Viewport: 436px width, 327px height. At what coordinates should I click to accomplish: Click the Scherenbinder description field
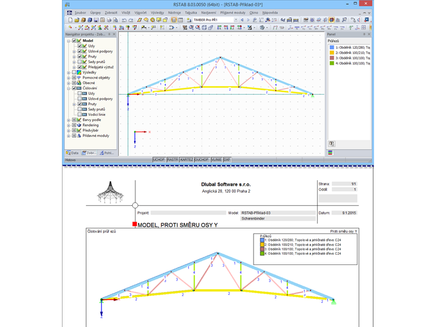tap(278, 219)
